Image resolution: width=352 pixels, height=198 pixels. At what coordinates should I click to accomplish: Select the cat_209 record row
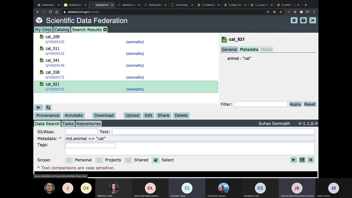(126, 39)
